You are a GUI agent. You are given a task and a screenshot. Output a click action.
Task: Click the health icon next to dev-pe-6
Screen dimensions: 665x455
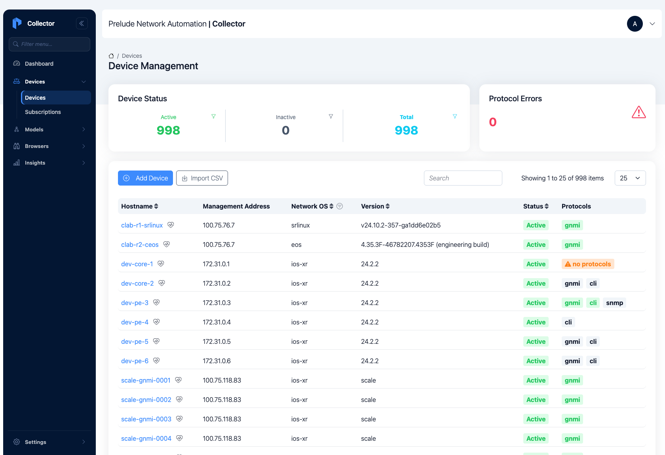coord(156,360)
